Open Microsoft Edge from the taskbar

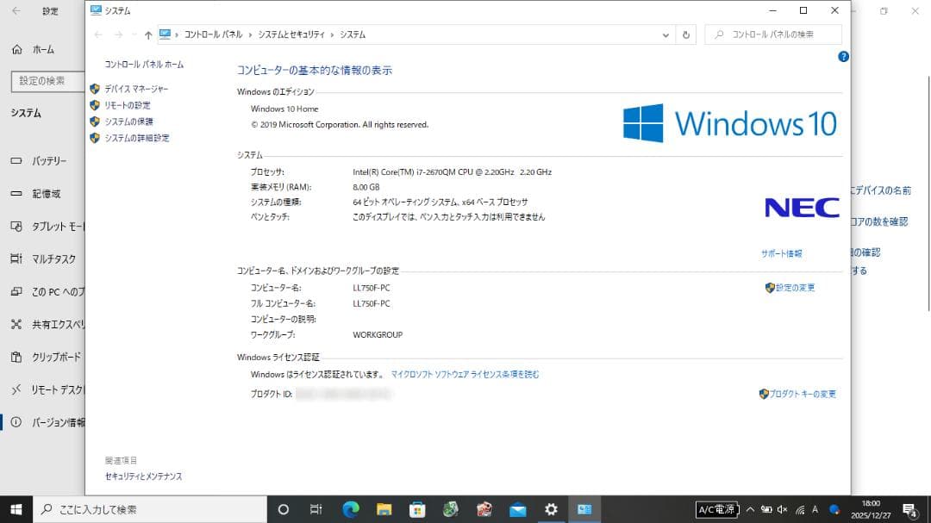pos(350,509)
